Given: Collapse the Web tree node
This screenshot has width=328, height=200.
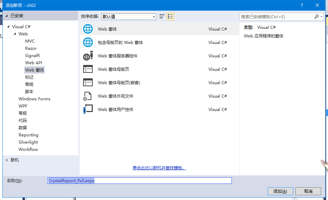Looking at the screenshot, I should tap(15, 34).
